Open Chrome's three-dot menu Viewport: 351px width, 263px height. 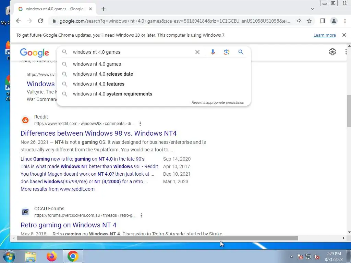tap(345, 21)
